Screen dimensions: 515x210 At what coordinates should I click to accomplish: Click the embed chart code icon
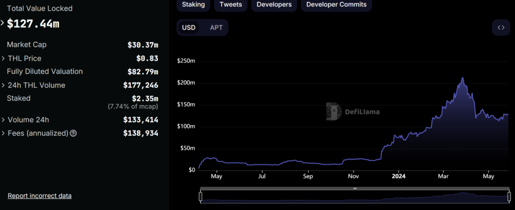pyautogui.click(x=500, y=28)
